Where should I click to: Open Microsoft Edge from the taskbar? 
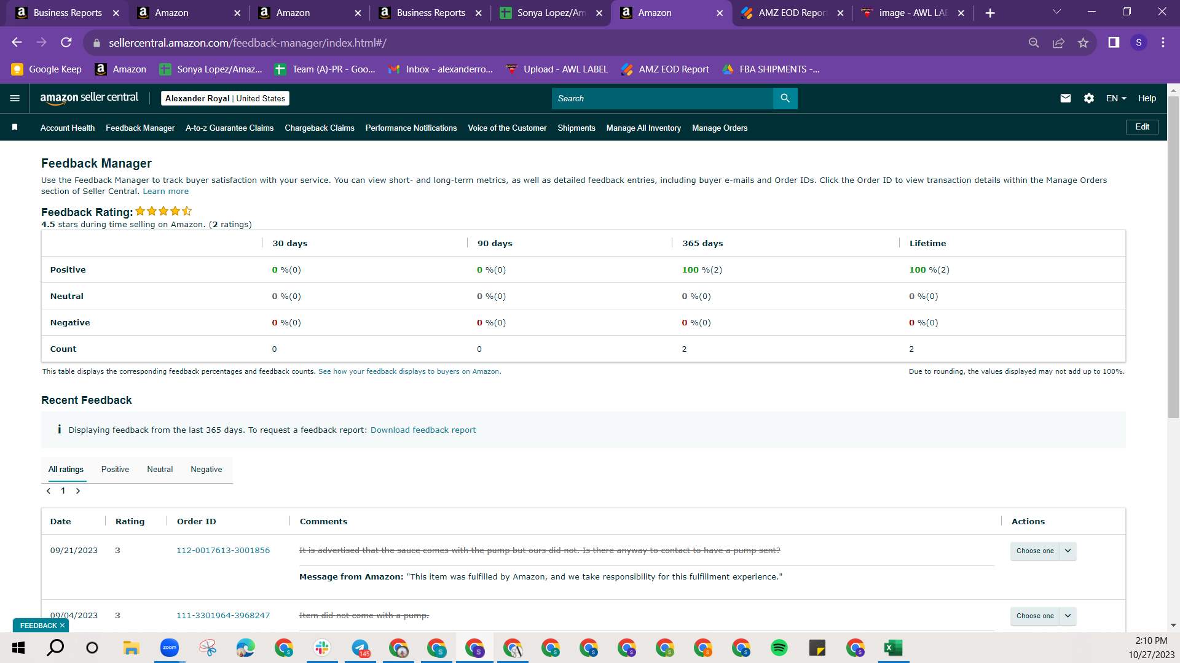(246, 648)
